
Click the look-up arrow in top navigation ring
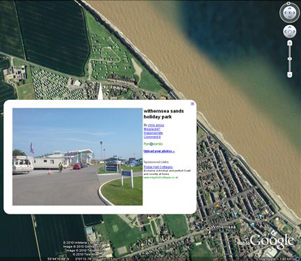click(290, 8)
